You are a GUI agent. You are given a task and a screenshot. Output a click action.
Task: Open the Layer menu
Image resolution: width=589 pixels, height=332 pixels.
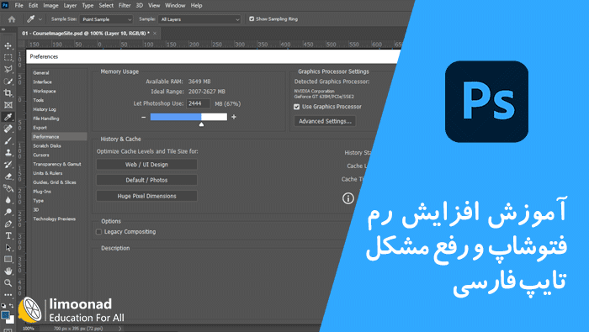(x=70, y=5)
